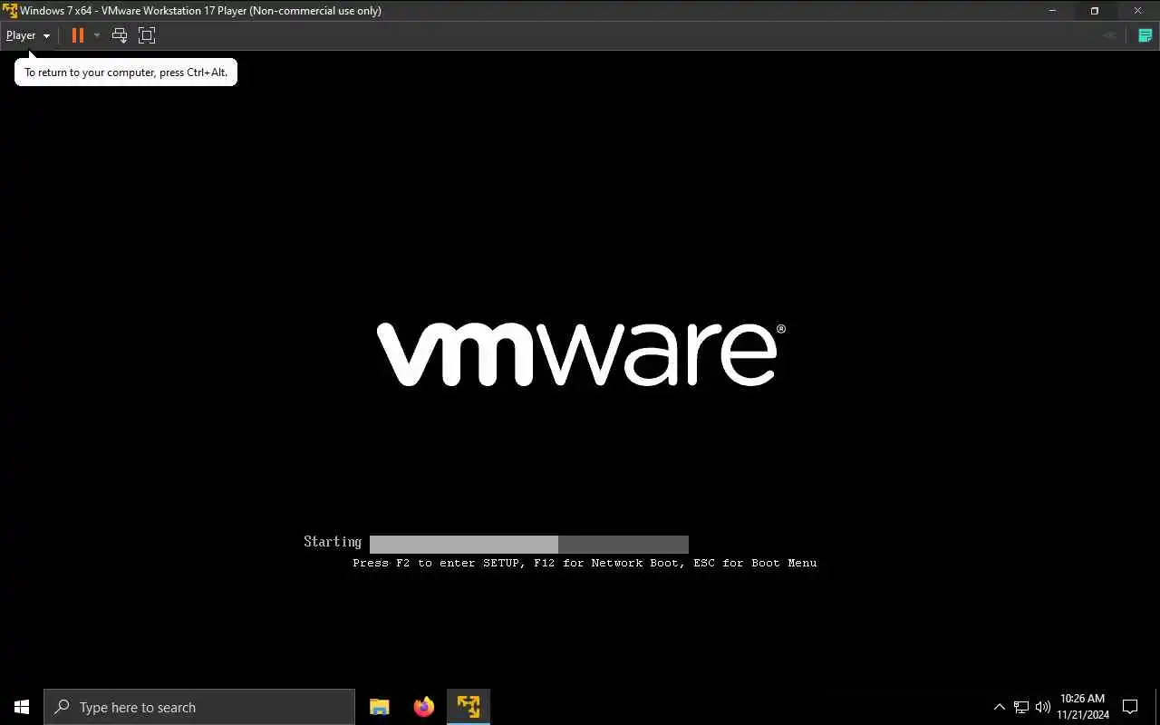
Task: Click the 'Starting' boot text
Action: 333,542
